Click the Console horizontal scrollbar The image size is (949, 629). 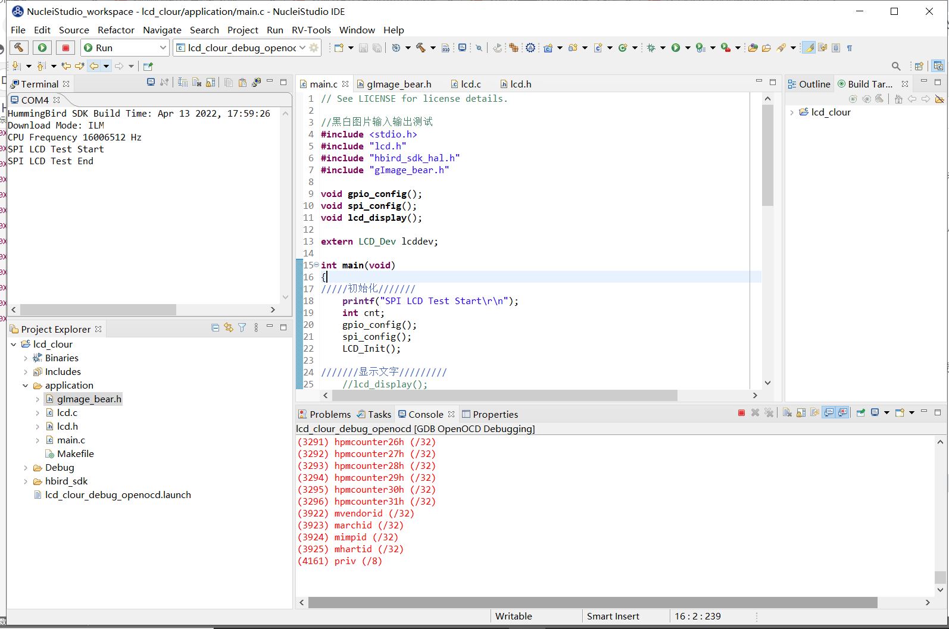592,602
